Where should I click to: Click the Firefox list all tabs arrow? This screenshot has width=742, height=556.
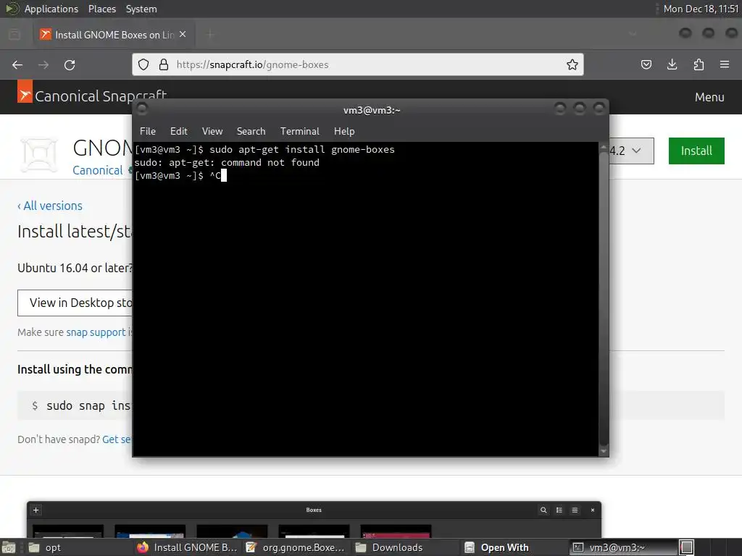(x=633, y=34)
